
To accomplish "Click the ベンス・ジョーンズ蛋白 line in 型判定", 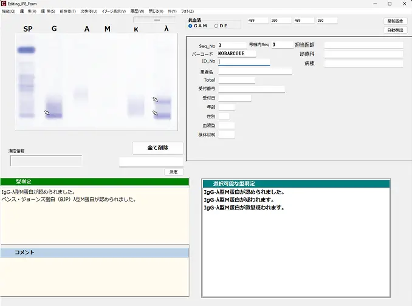I will click(x=69, y=200).
